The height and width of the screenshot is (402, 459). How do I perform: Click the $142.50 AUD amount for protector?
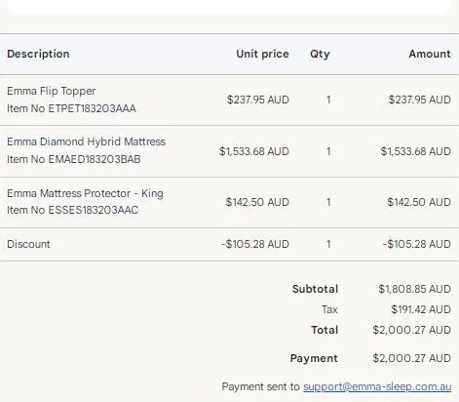point(419,202)
